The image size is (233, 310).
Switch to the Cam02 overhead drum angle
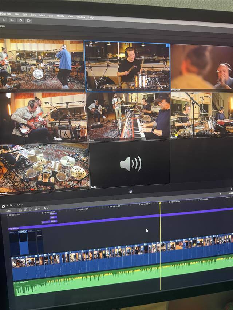[x=44, y=169]
